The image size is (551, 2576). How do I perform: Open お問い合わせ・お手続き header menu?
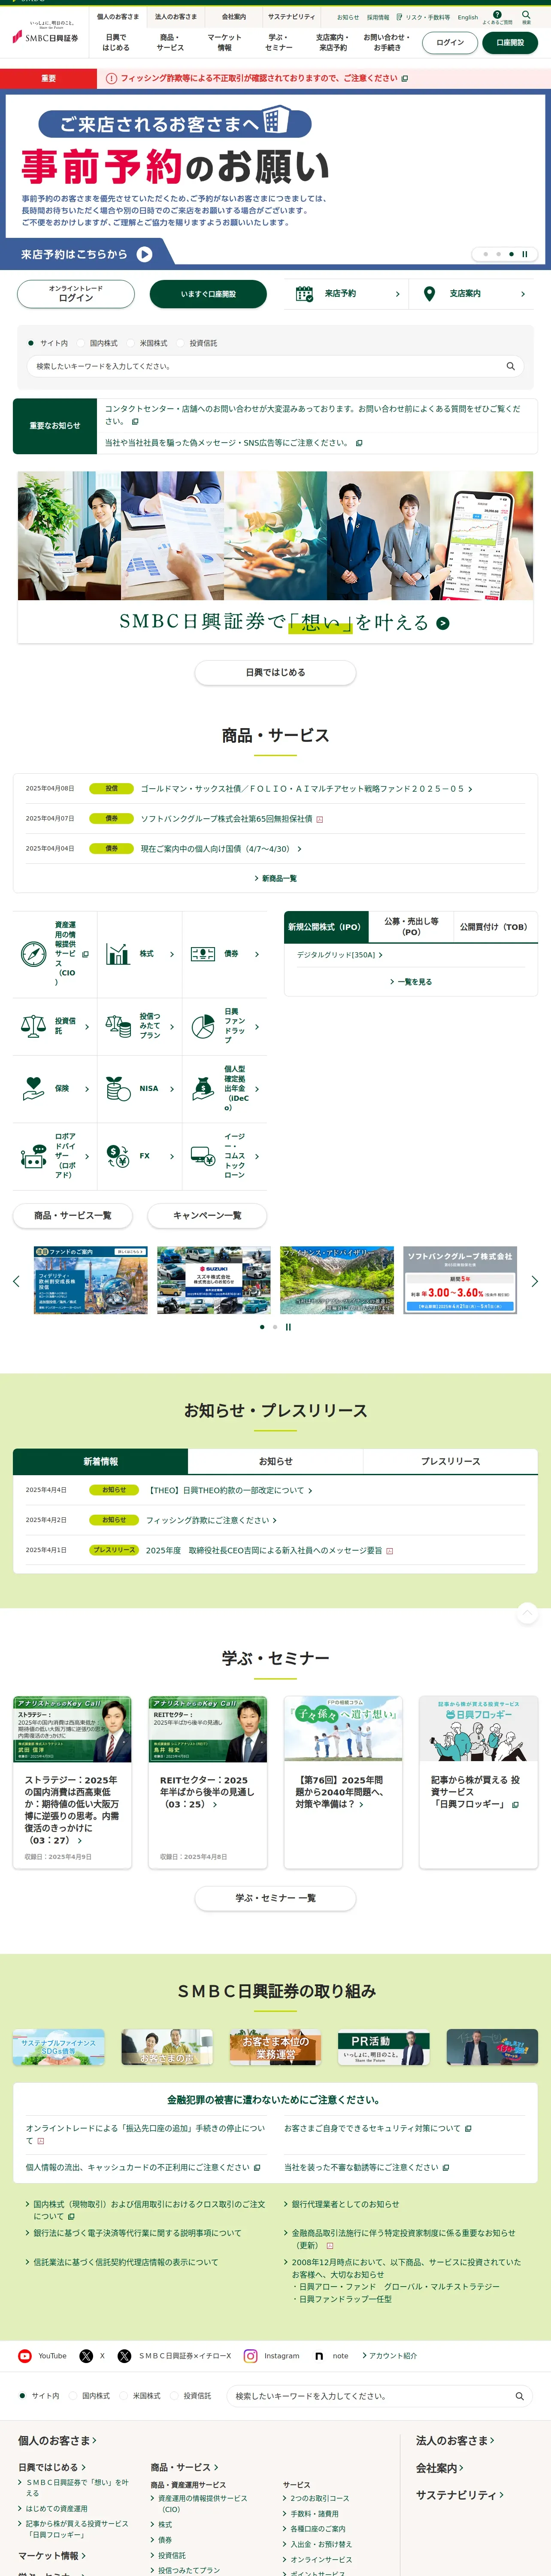(387, 42)
